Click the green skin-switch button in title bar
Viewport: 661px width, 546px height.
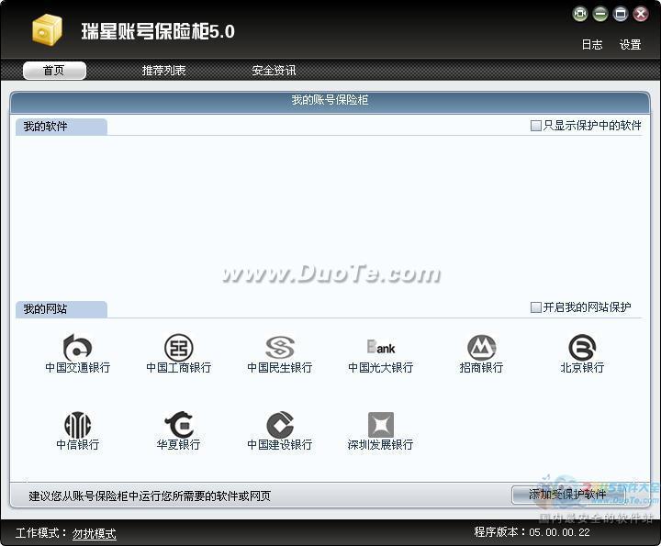coord(580,14)
